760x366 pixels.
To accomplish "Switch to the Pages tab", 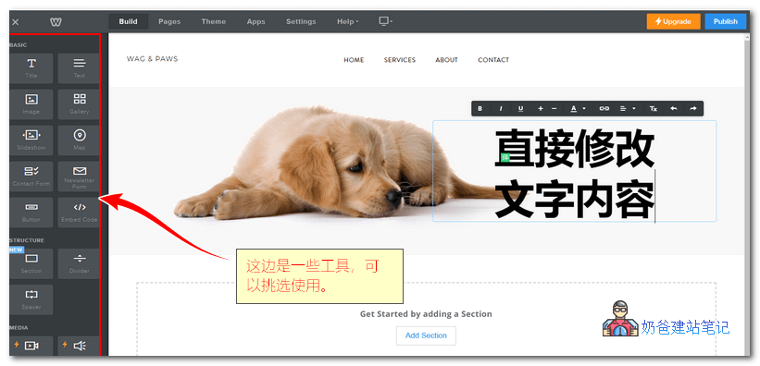I will pos(169,22).
